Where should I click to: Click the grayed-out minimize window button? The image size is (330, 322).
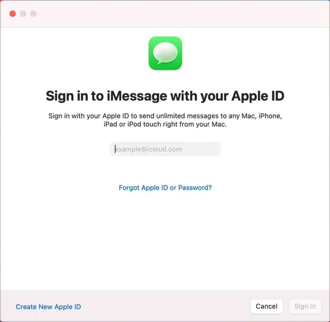pyautogui.click(x=23, y=14)
